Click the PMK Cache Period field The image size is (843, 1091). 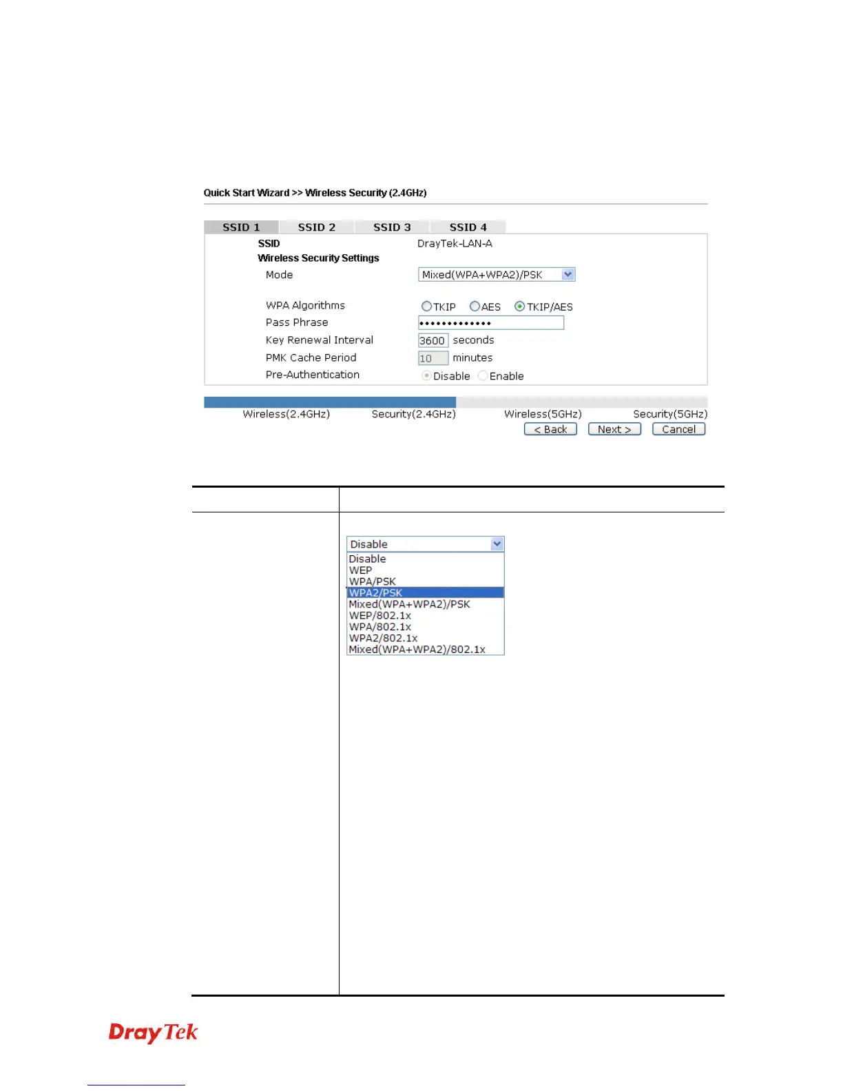pos(433,358)
